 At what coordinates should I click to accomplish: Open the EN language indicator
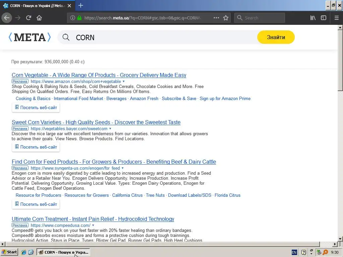pyautogui.click(x=294, y=252)
